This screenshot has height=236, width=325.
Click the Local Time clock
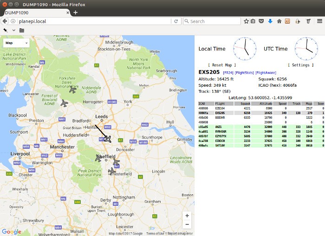coord(245,49)
